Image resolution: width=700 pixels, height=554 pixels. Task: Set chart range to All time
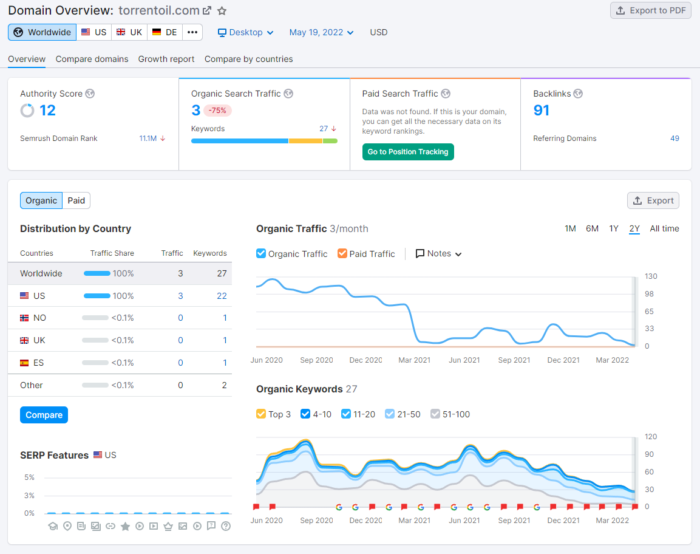click(664, 228)
